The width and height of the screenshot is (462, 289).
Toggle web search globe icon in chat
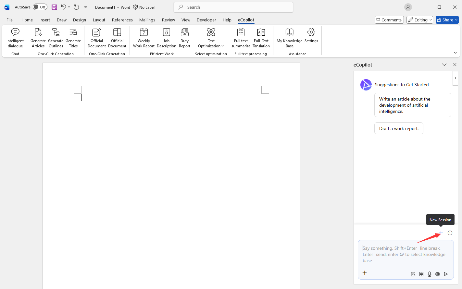(x=438, y=274)
